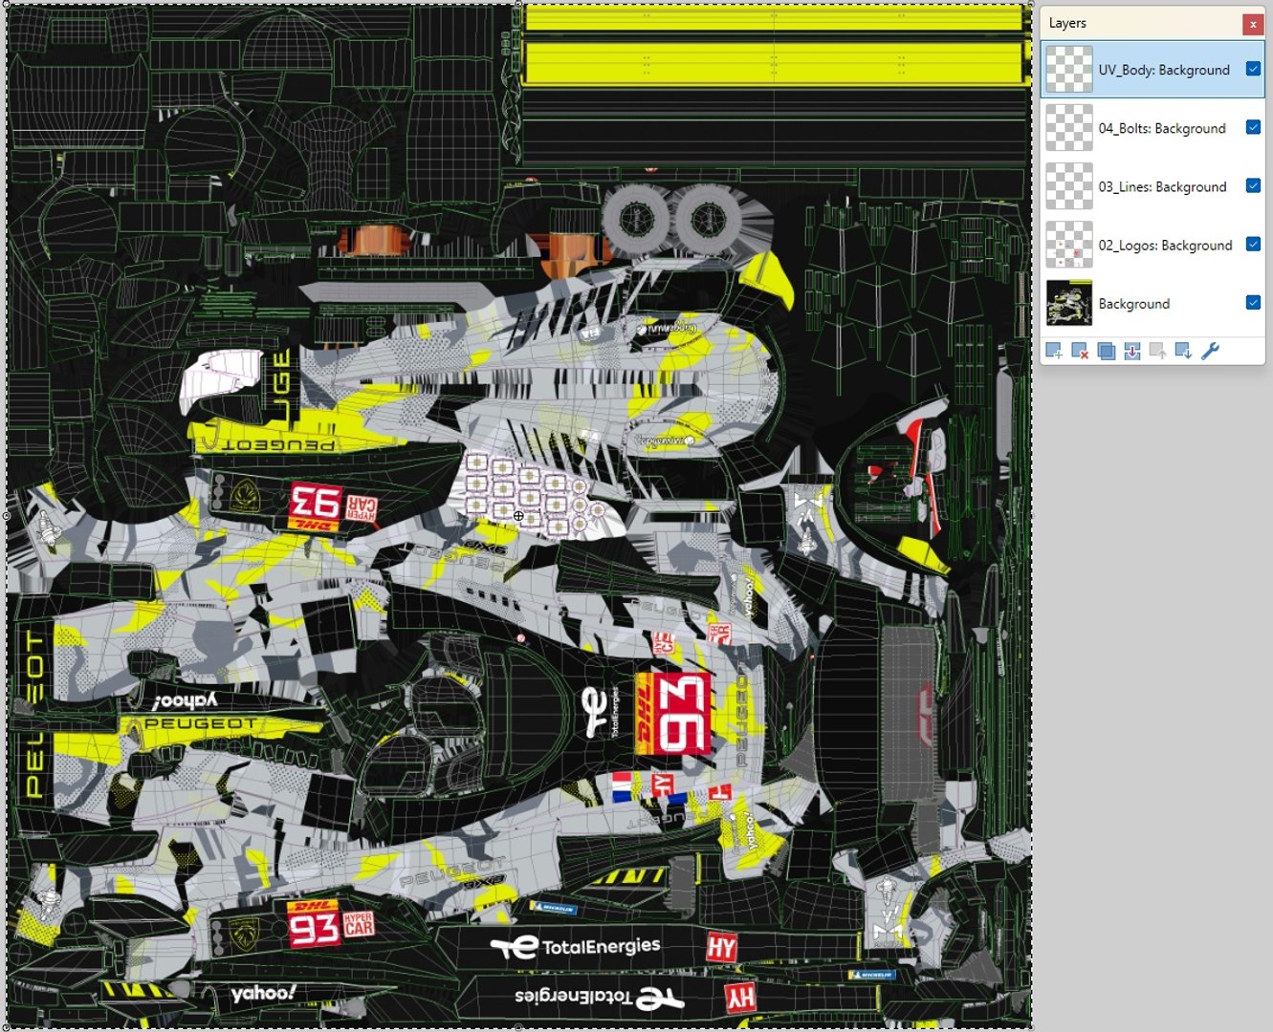This screenshot has height=1032, width=1273.
Task: Select the 03_Lines: Background layer thumbnail
Action: 1068,185
